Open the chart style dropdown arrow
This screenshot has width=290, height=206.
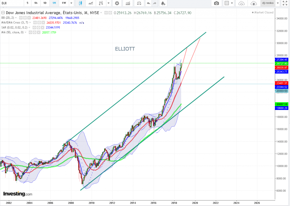(x=108, y=3)
